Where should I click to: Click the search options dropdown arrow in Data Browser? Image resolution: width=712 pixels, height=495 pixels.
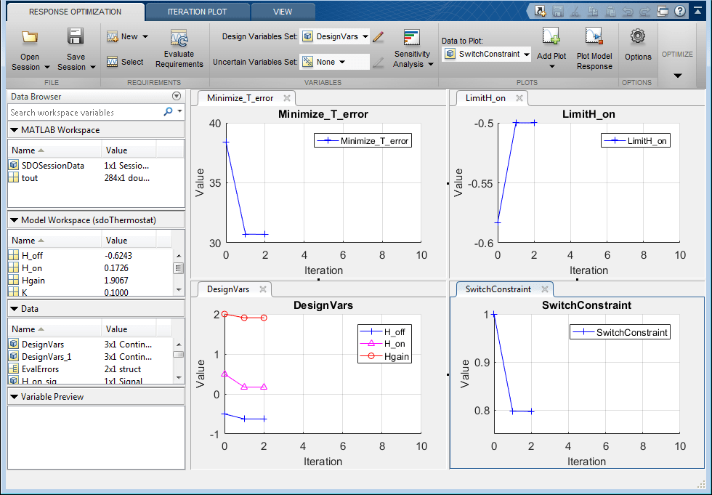coord(180,111)
